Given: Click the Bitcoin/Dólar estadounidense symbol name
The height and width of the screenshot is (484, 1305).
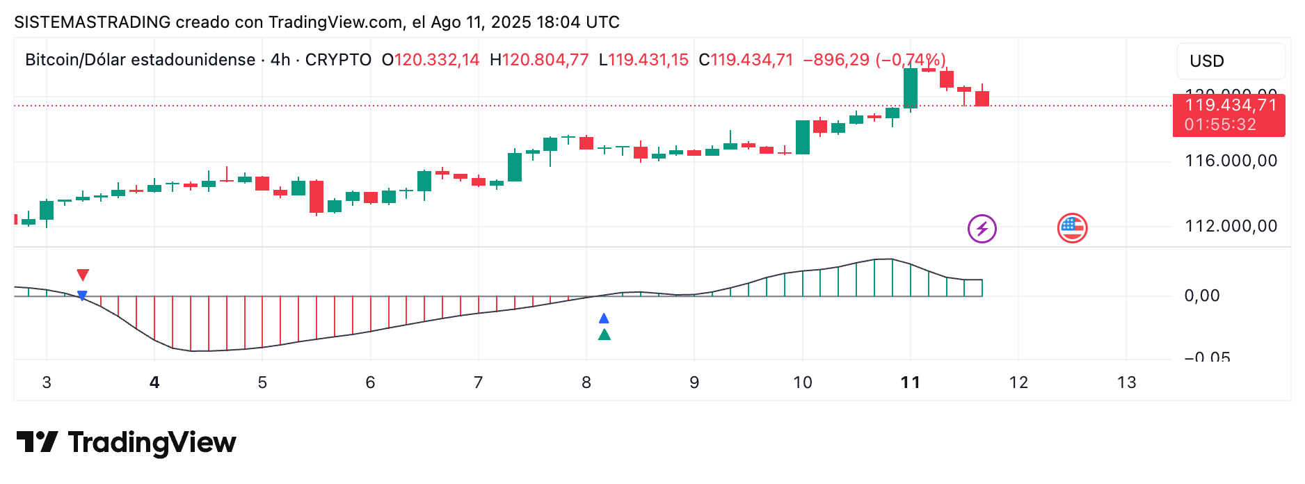Looking at the screenshot, I should click(140, 60).
